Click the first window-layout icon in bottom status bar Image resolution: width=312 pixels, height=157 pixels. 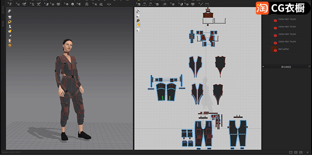pyautogui.click(x=291, y=152)
